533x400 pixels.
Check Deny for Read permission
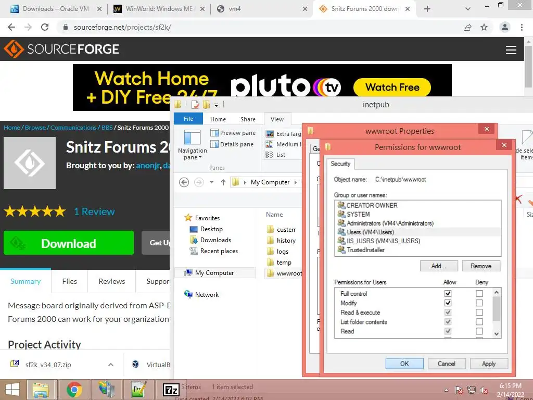479,331
